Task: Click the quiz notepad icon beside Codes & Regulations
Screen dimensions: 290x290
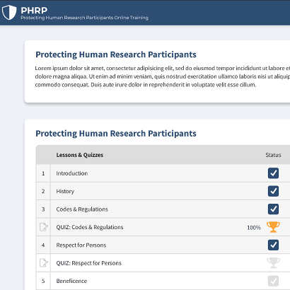Action: tap(44, 227)
